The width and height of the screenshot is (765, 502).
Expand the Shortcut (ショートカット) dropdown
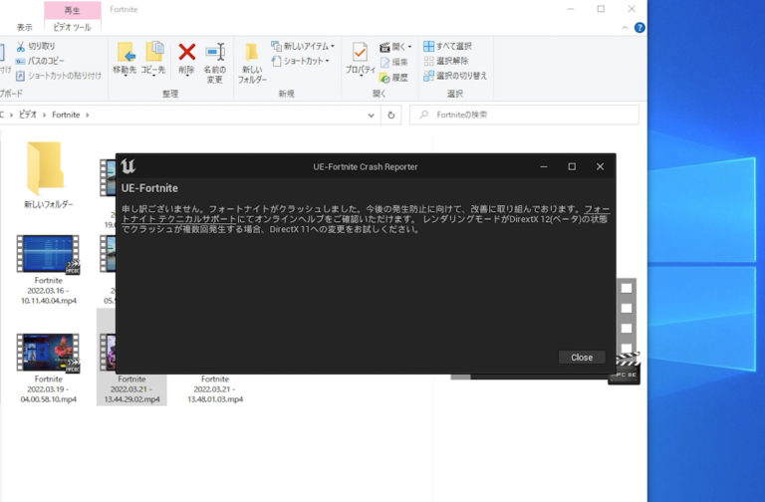(x=327, y=61)
